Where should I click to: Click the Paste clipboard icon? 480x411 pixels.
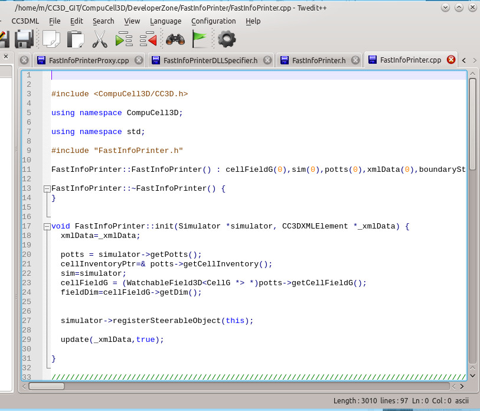pos(75,40)
